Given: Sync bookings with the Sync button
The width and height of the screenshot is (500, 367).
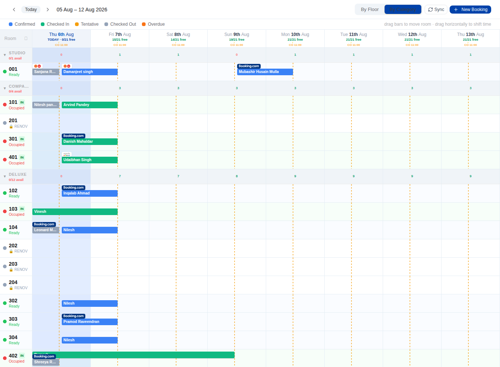Looking at the screenshot, I should pyautogui.click(x=436, y=10).
